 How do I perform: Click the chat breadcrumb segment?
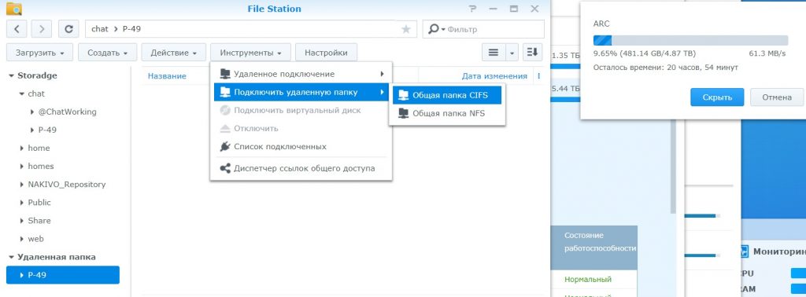[100, 29]
